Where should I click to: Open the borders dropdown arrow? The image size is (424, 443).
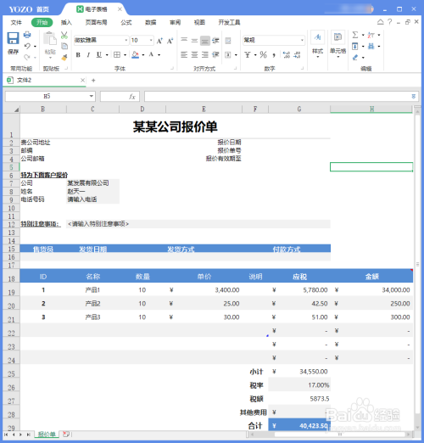pos(125,55)
